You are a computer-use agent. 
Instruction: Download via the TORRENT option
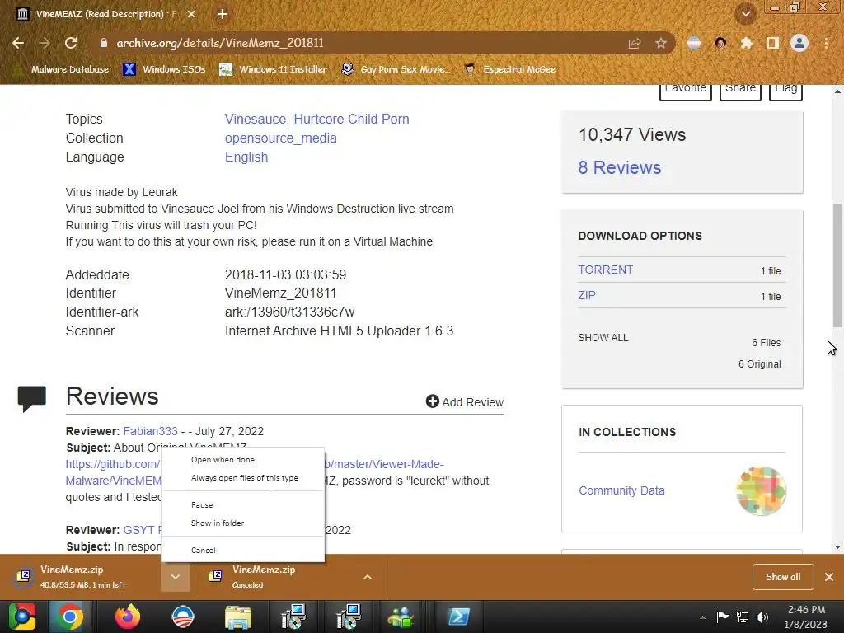pyautogui.click(x=606, y=270)
